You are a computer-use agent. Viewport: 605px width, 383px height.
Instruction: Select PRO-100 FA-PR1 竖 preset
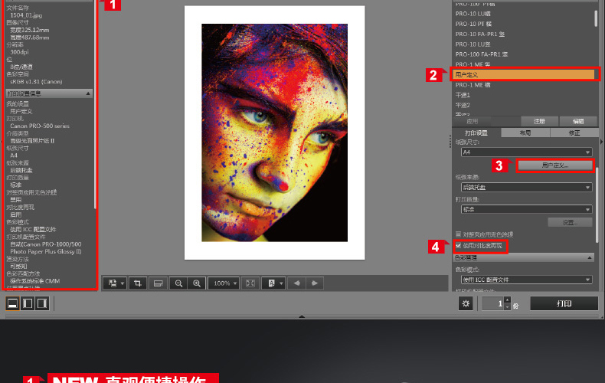[482, 54]
